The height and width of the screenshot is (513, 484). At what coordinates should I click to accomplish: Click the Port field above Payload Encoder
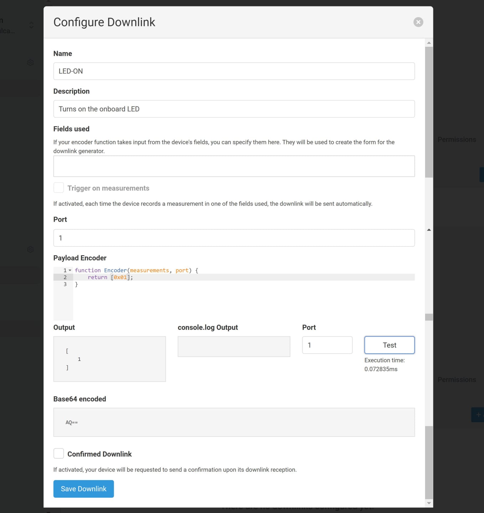point(234,238)
